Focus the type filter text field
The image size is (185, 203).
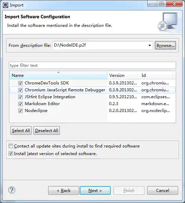point(92,65)
